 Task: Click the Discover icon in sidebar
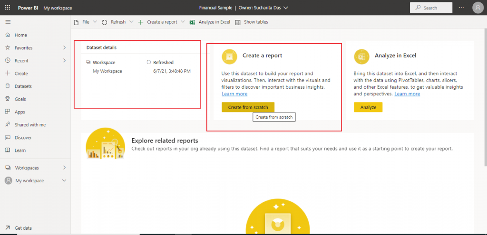click(8, 137)
